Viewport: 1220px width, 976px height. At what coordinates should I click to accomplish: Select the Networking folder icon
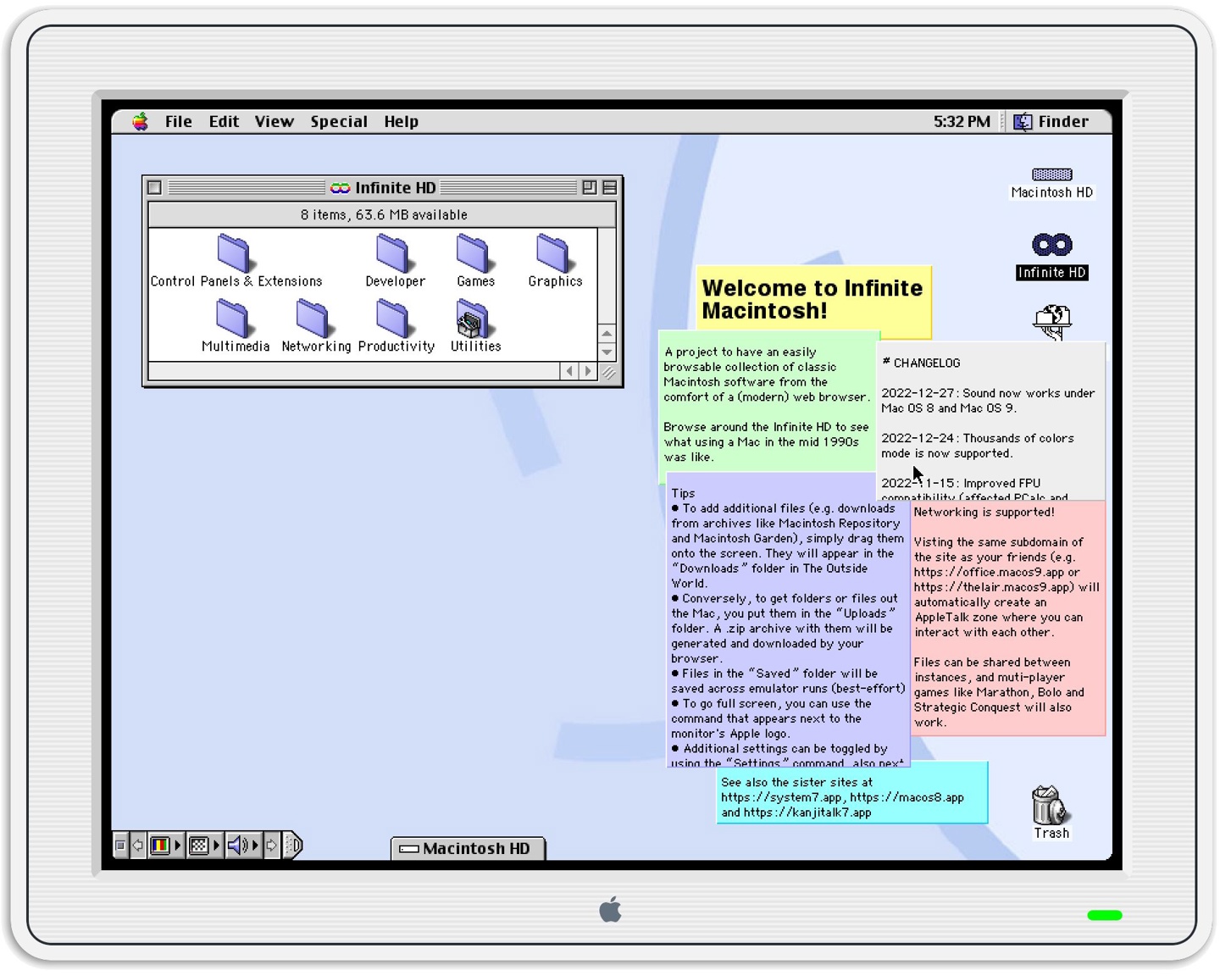tap(313, 319)
